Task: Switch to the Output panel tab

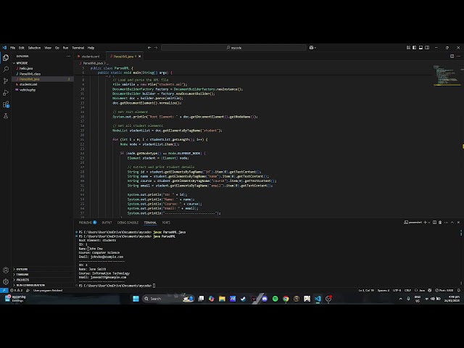Action: pyautogui.click(x=107, y=223)
